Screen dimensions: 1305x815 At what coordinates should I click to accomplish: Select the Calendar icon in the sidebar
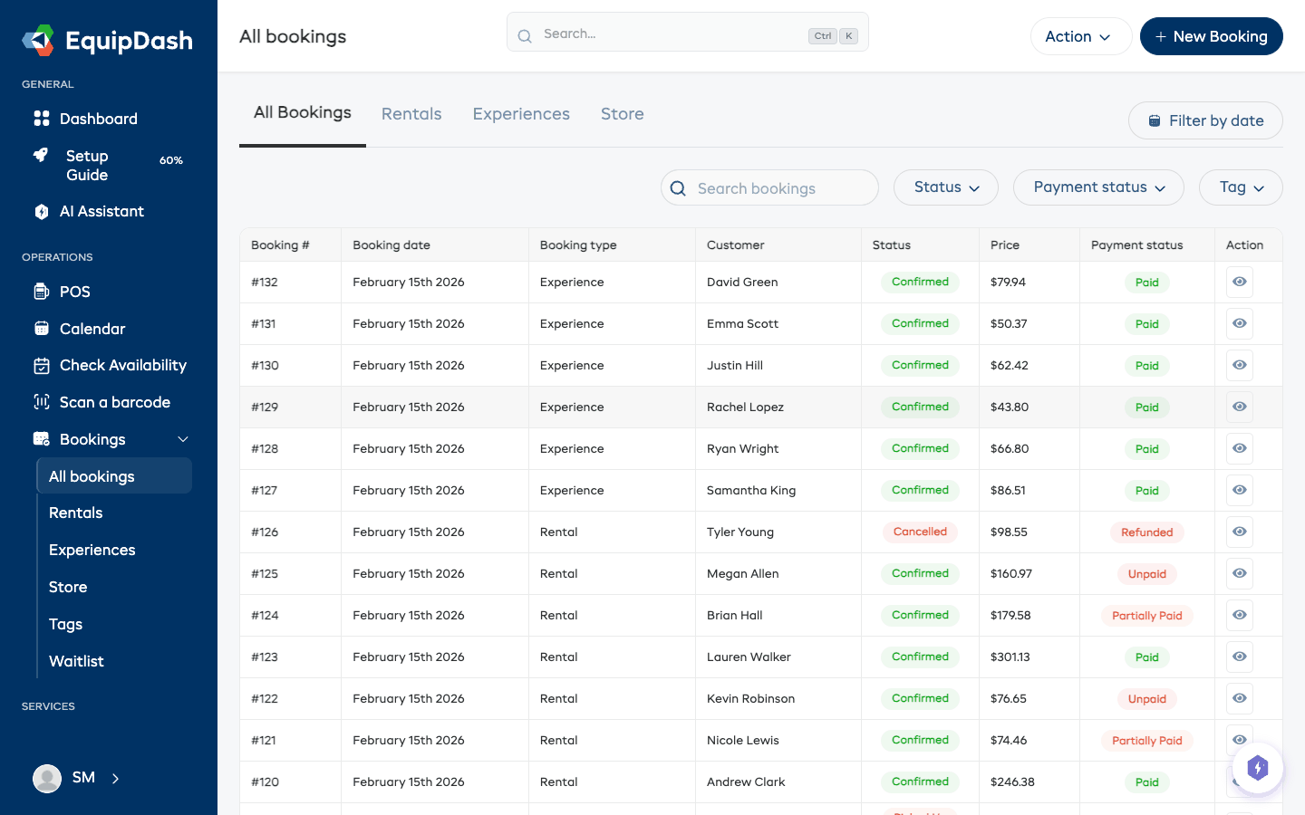43,328
